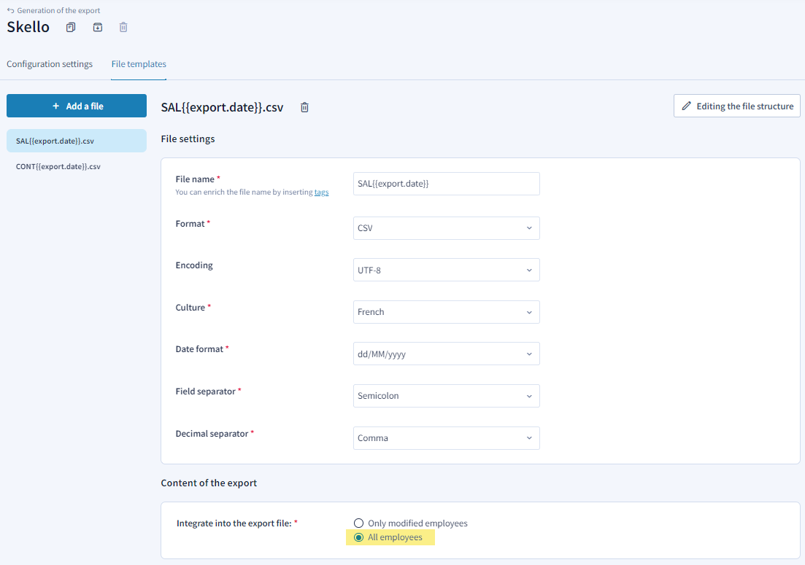This screenshot has width=805, height=565.
Task: Select the All employees radio option
Action: tap(358, 537)
